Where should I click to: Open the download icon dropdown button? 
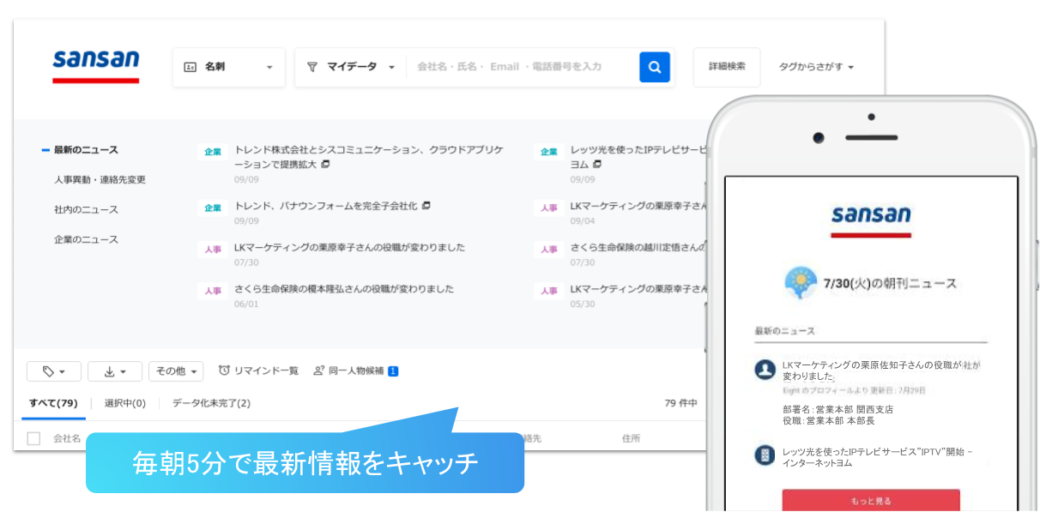coord(115,371)
